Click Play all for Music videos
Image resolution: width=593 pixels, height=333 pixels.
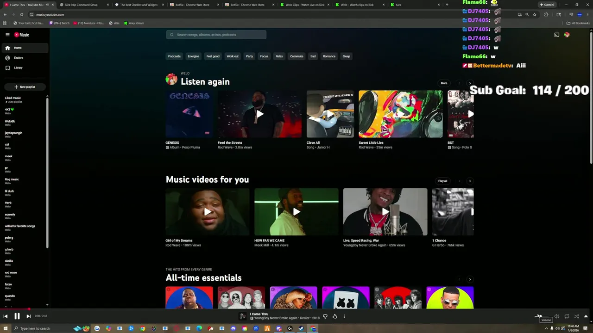443,181
